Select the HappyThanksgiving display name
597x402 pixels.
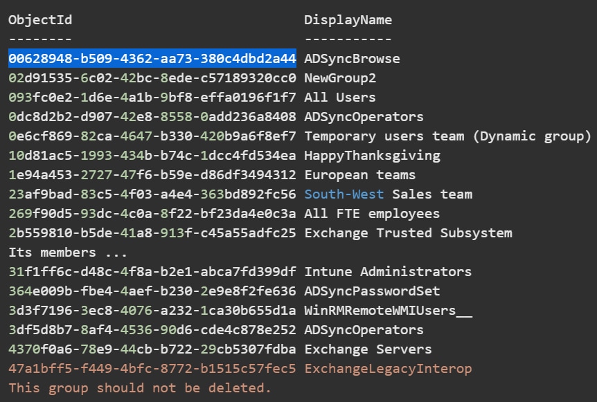click(373, 156)
